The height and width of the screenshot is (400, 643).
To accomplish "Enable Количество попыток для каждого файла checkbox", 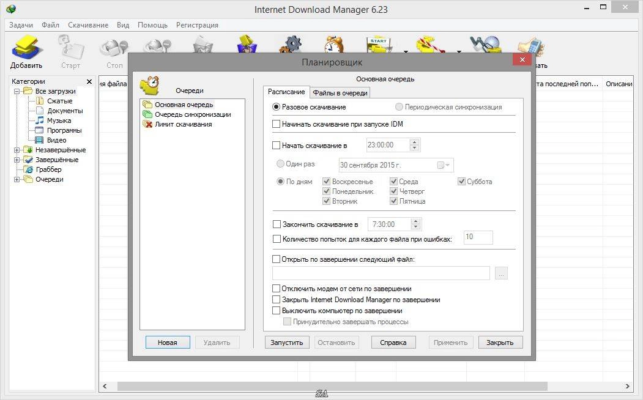I will pyautogui.click(x=277, y=239).
